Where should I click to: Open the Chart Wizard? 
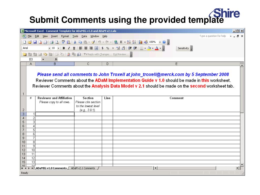(140, 42)
